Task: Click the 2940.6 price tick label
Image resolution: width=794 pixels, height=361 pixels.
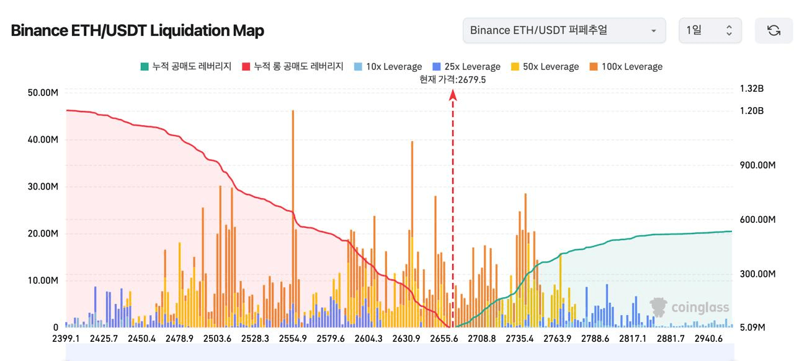Action: pos(709,338)
